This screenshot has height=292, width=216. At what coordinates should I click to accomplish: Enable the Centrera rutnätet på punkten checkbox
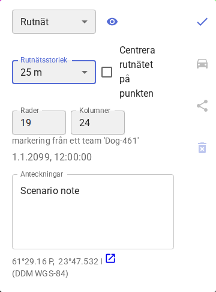(107, 72)
